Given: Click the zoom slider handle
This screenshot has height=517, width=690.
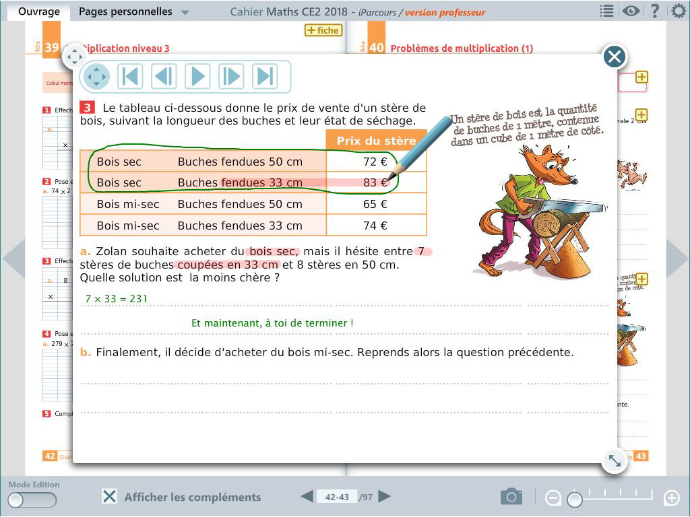Looking at the screenshot, I should (575, 499).
